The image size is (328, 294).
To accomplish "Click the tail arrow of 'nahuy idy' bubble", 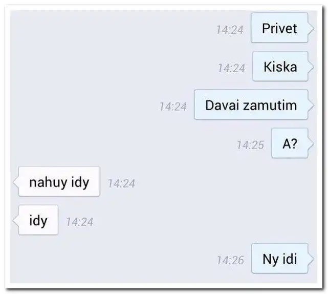I will tap(16, 182).
